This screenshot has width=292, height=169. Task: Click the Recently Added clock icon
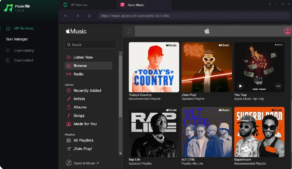pyautogui.click(x=68, y=90)
